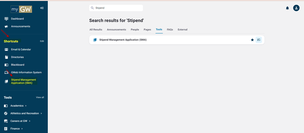This screenshot has height=133, width=304.
Task: Click the Dashboard monitor icon
Action: coord(6,19)
